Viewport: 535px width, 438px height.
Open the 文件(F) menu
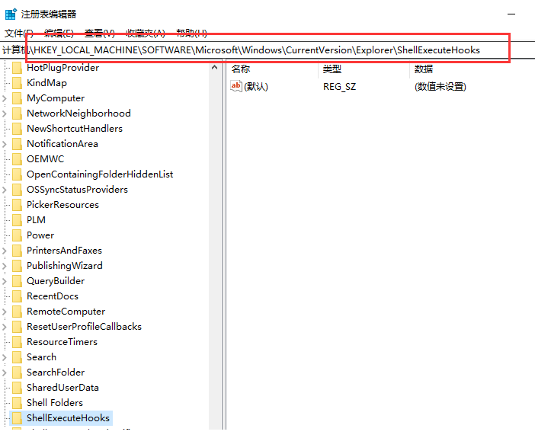pyautogui.click(x=18, y=34)
